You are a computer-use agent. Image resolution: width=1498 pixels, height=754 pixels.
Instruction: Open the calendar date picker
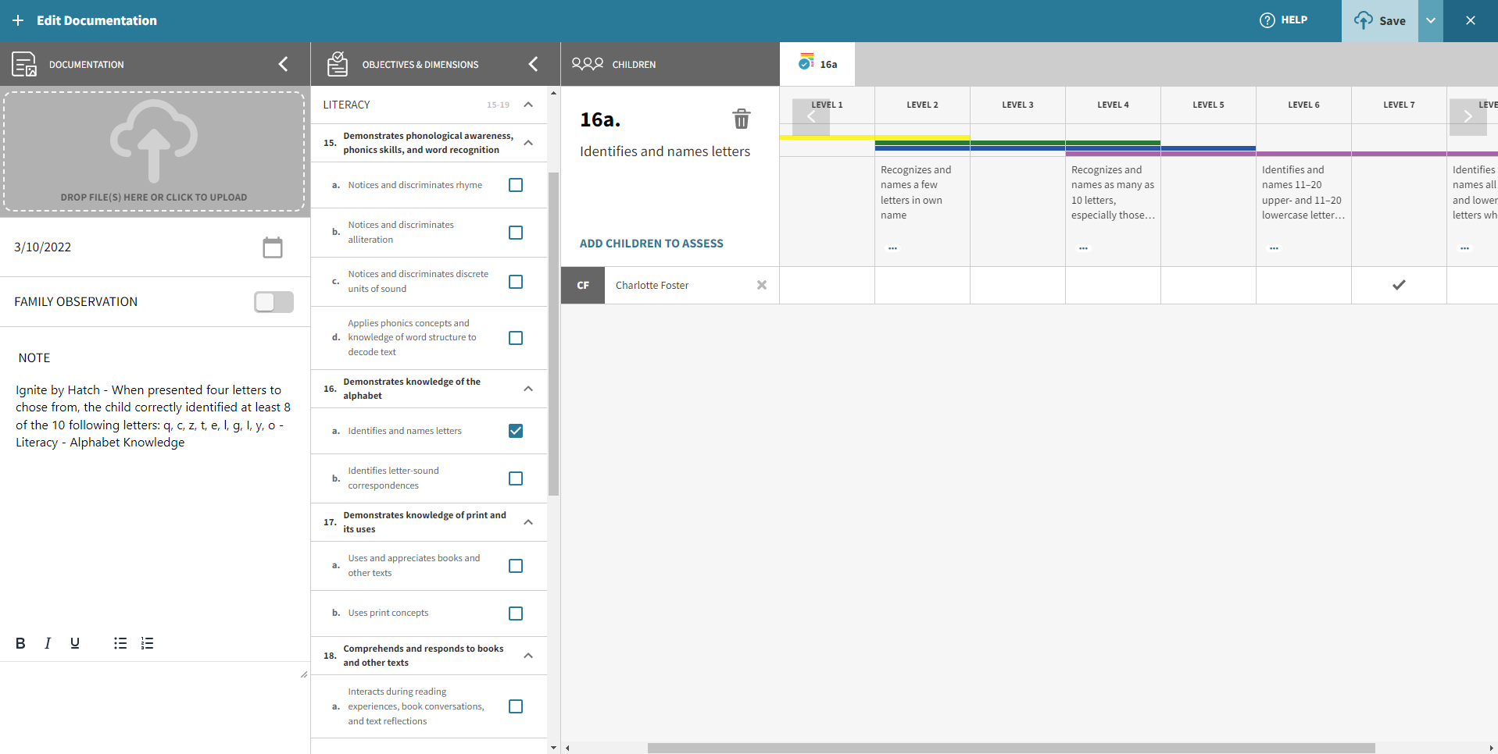tap(272, 247)
